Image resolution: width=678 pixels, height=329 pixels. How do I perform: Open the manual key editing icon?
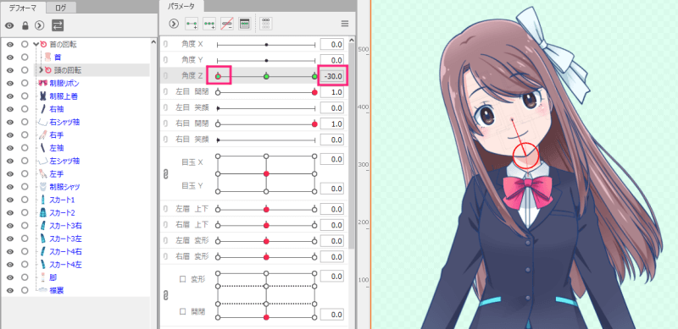[245, 24]
